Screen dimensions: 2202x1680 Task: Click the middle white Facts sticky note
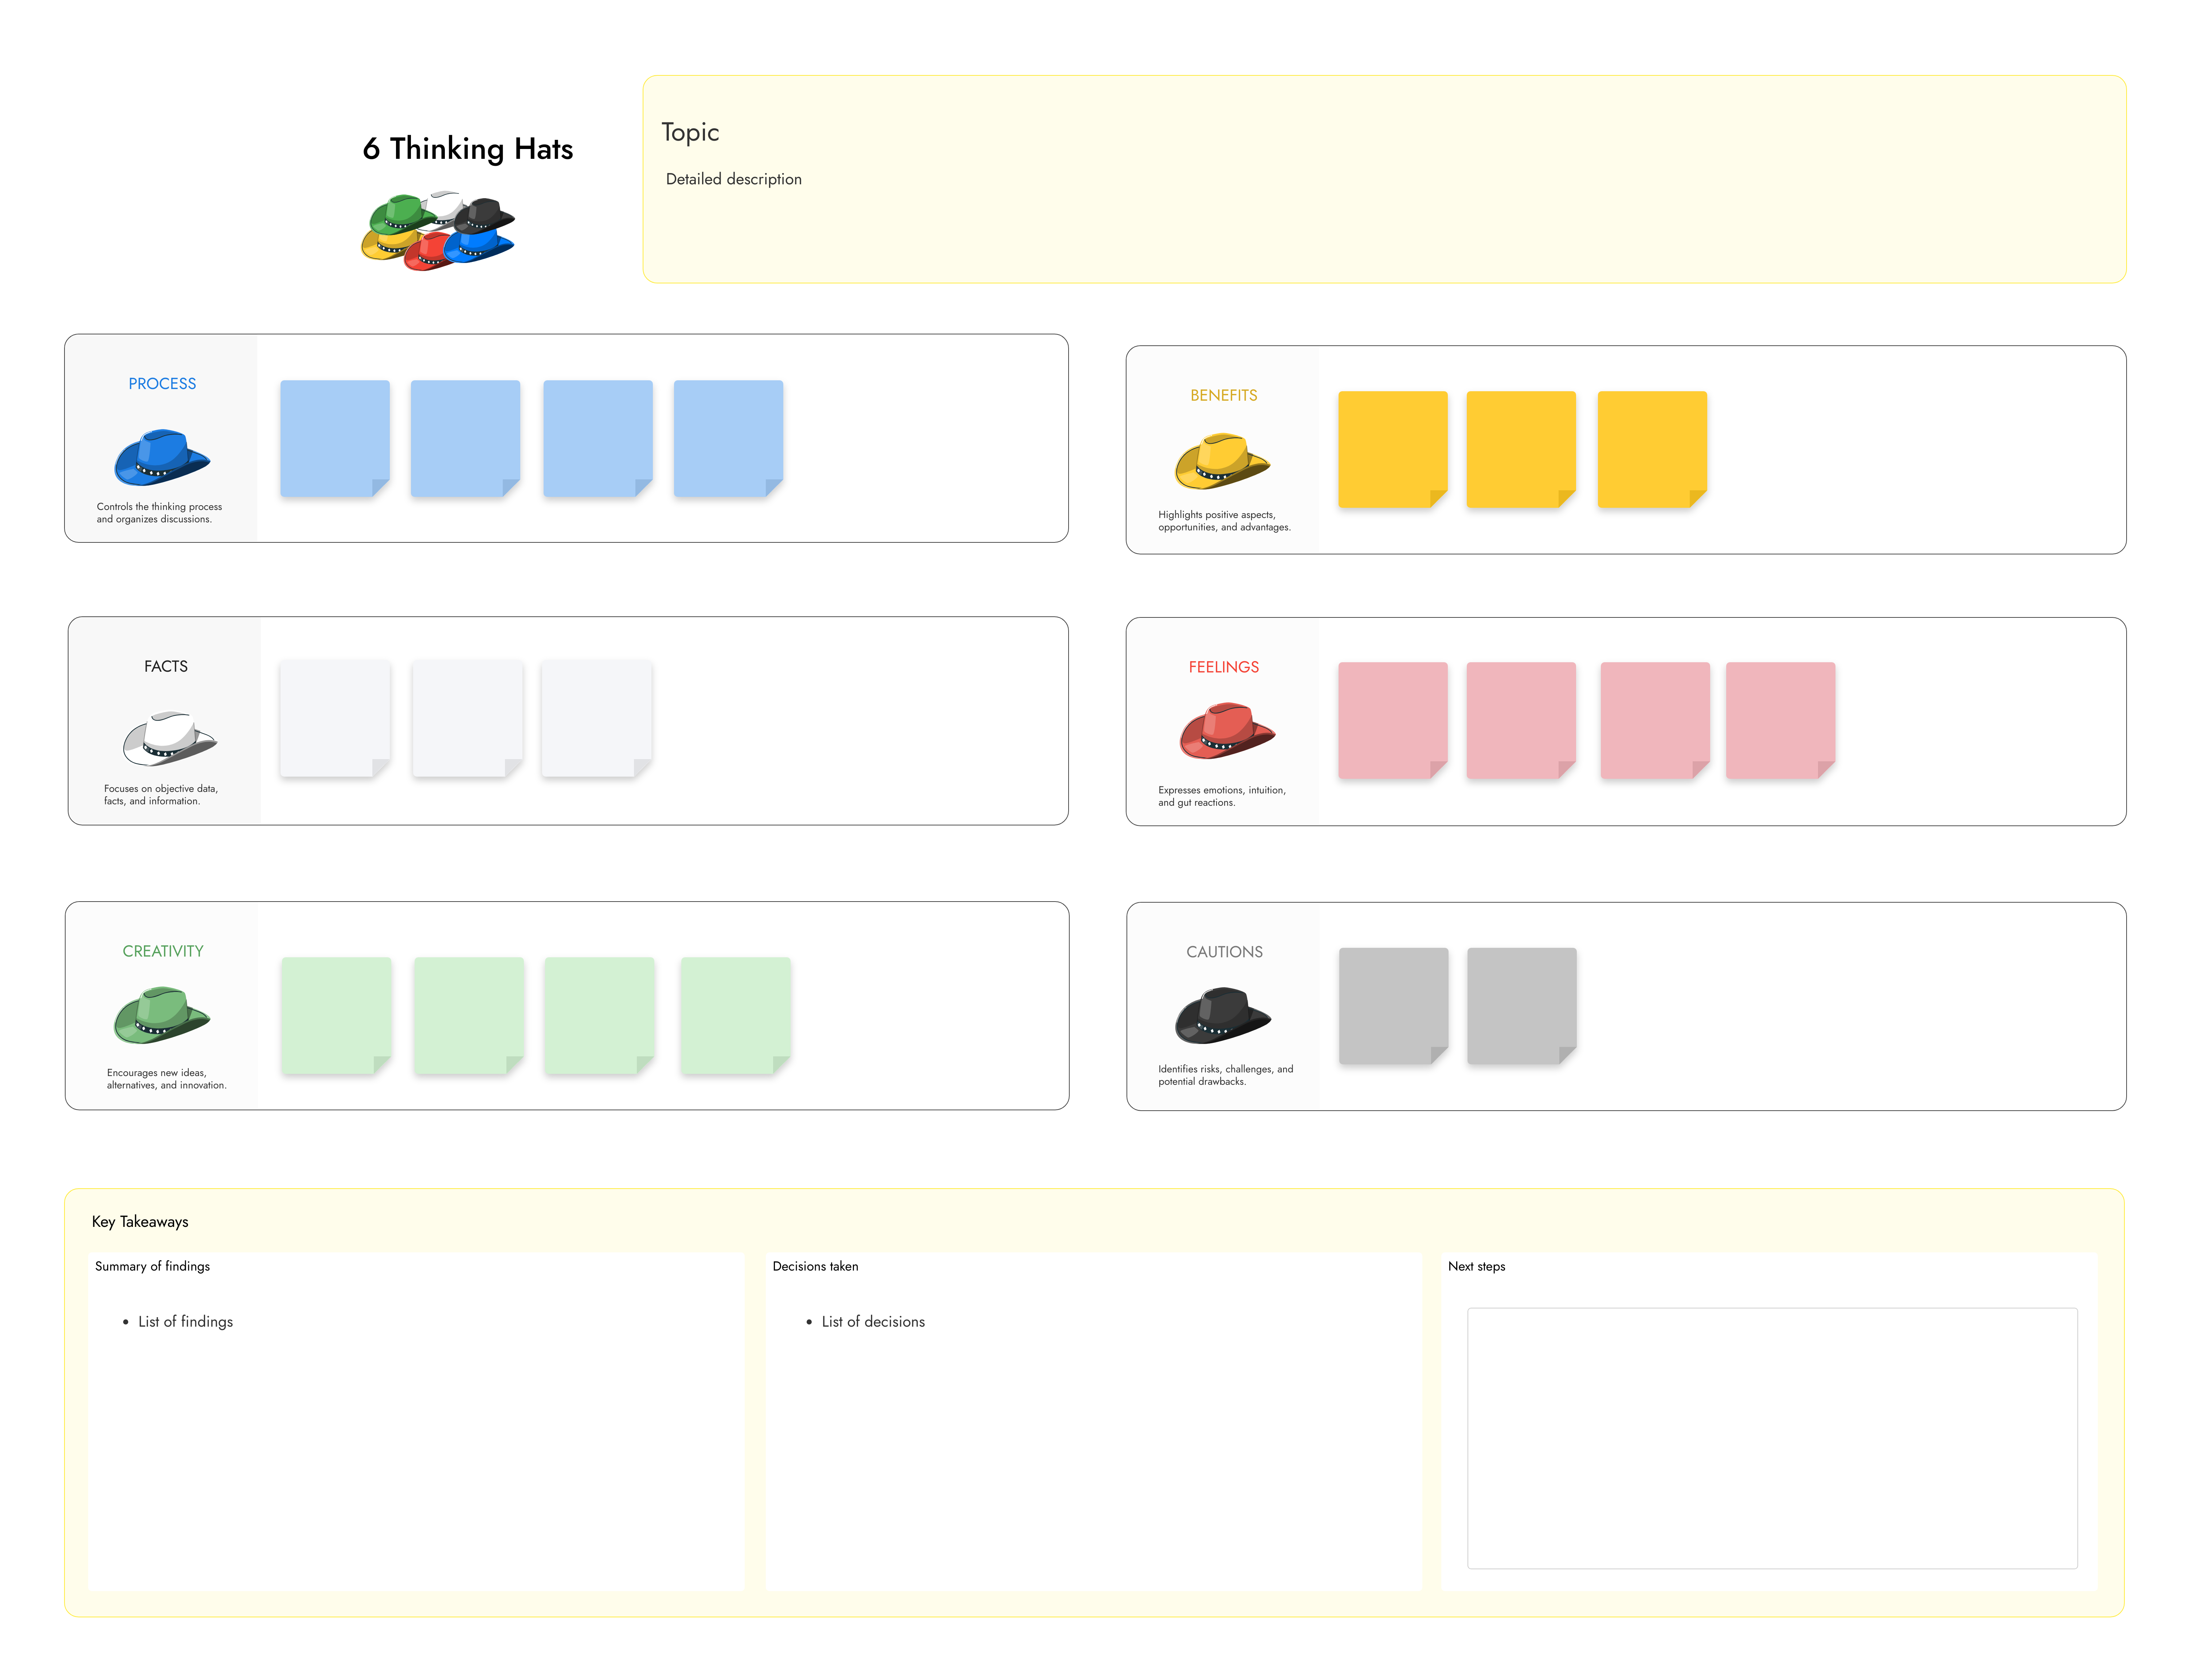(467, 718)
